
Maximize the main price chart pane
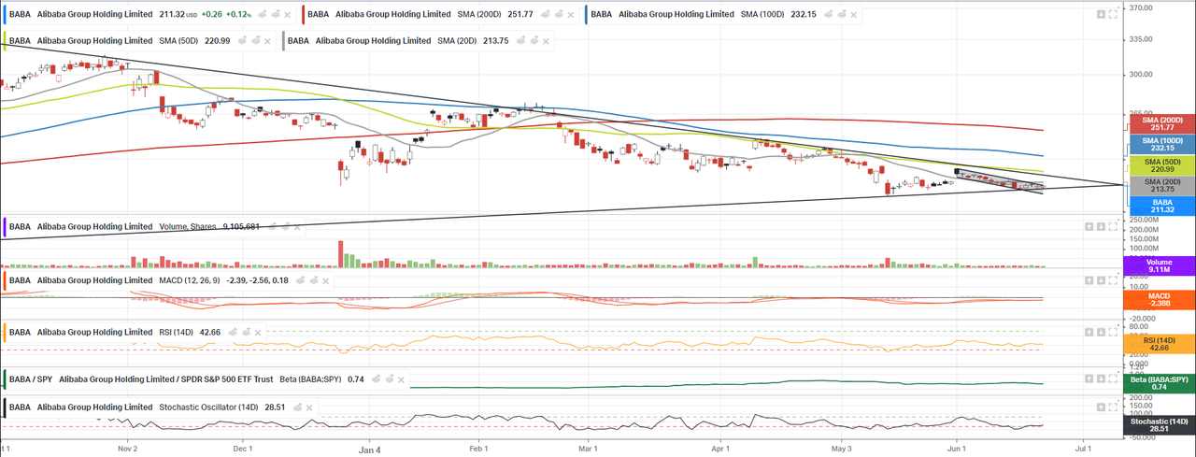pos(1113,14)
